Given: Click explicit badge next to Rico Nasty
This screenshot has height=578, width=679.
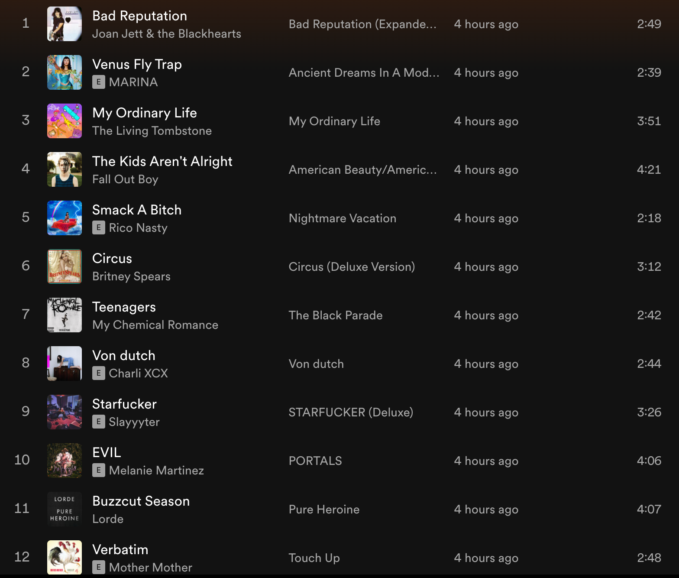Looking at the screenshot, I should pos(99,227).
